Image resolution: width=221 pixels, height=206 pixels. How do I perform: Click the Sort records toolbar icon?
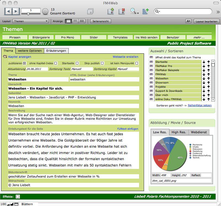click(x=146, y=11)
